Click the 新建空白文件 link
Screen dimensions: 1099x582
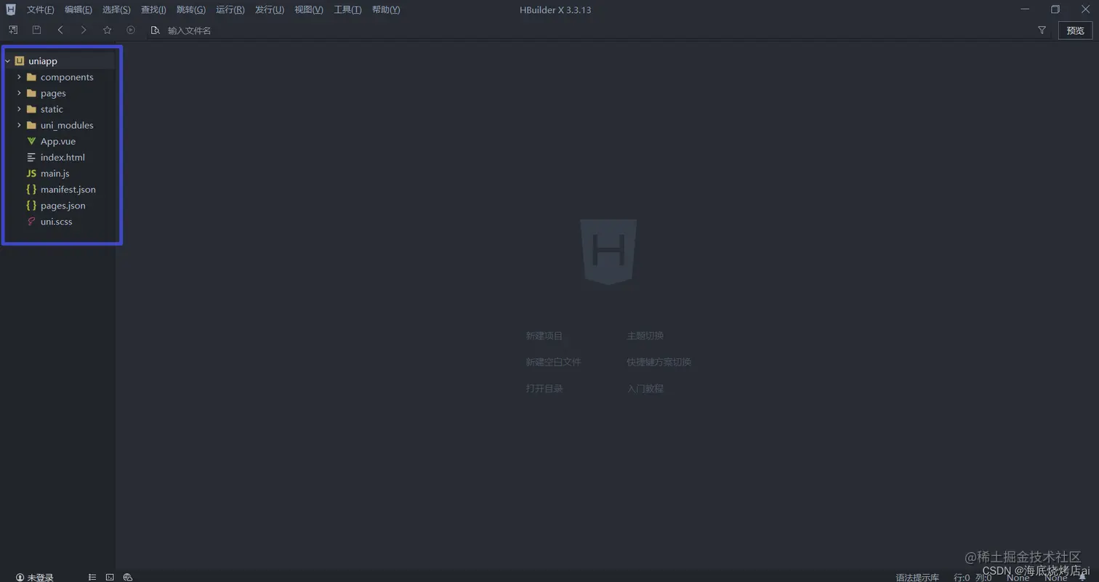pos(554,362)
